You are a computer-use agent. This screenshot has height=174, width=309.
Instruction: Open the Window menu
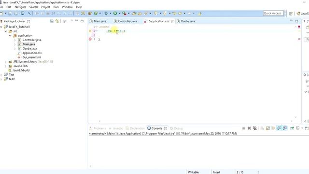click(x=67, y=7)
